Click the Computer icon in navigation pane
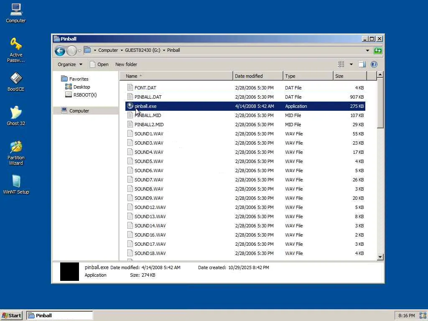The width and height of the screenshot is (428, 321). click(x=64, y=110)
